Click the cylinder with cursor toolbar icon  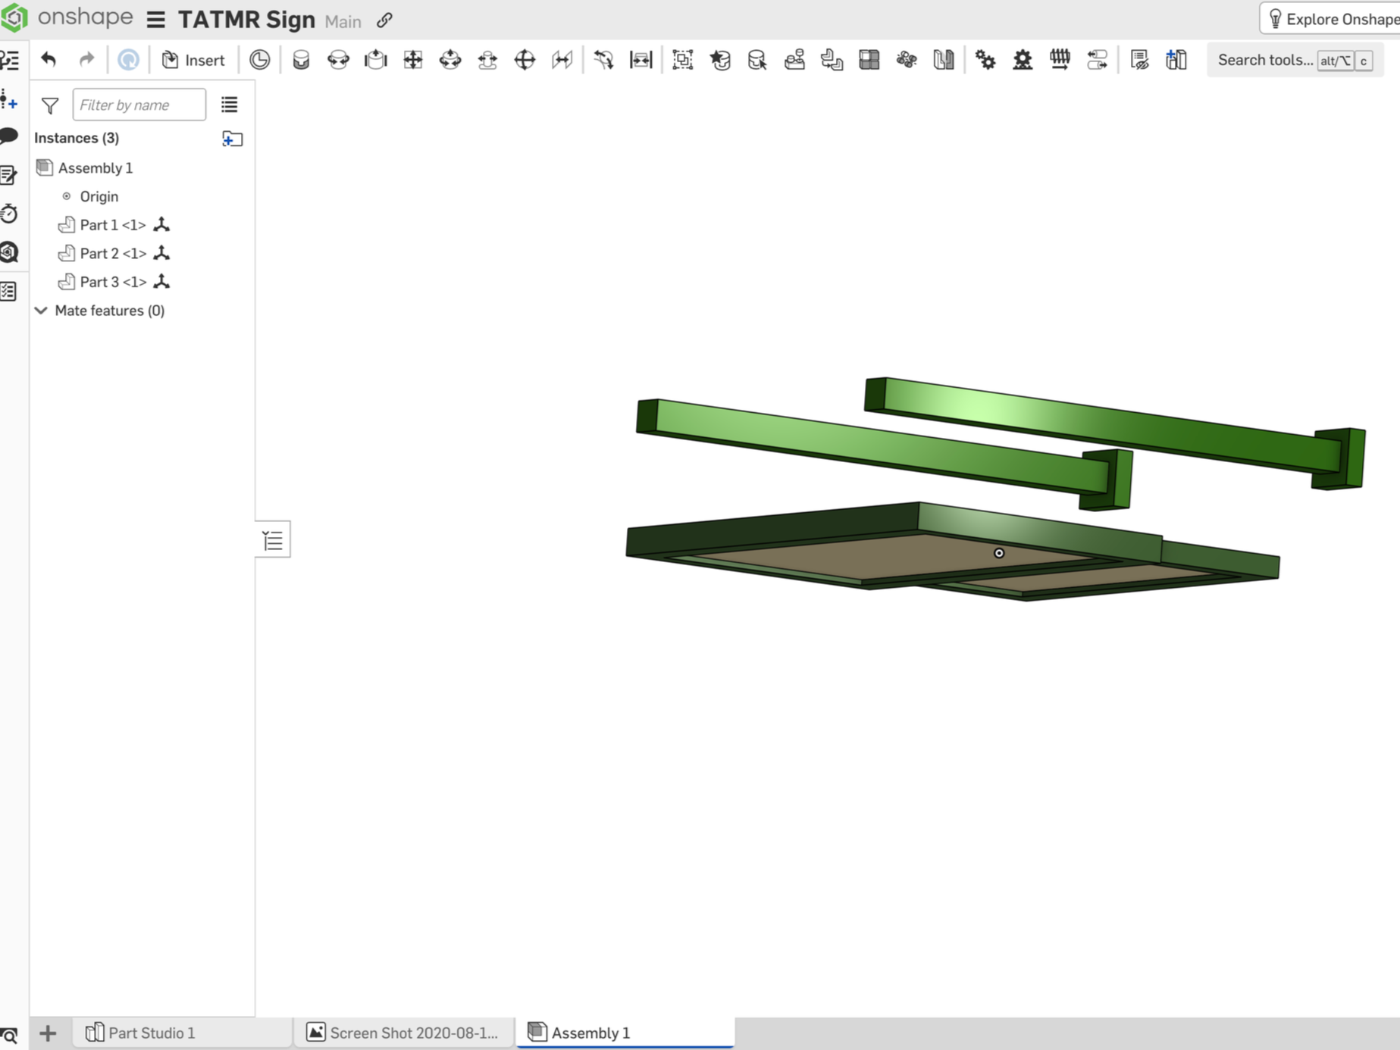pyautogui.click(x=757, y=59)
